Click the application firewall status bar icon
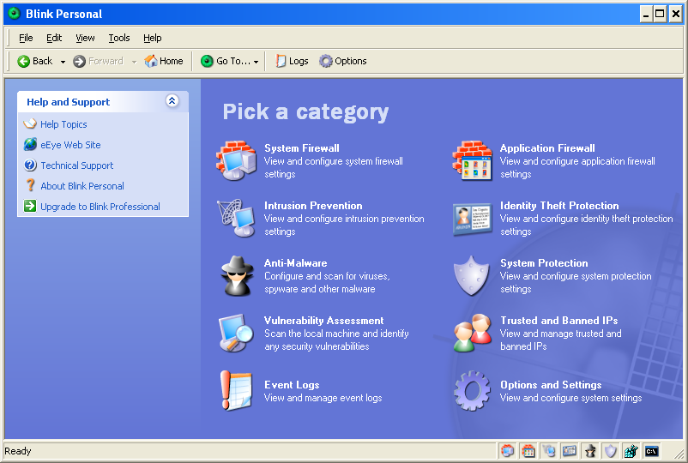688x463 pixels. click(528, 451)
